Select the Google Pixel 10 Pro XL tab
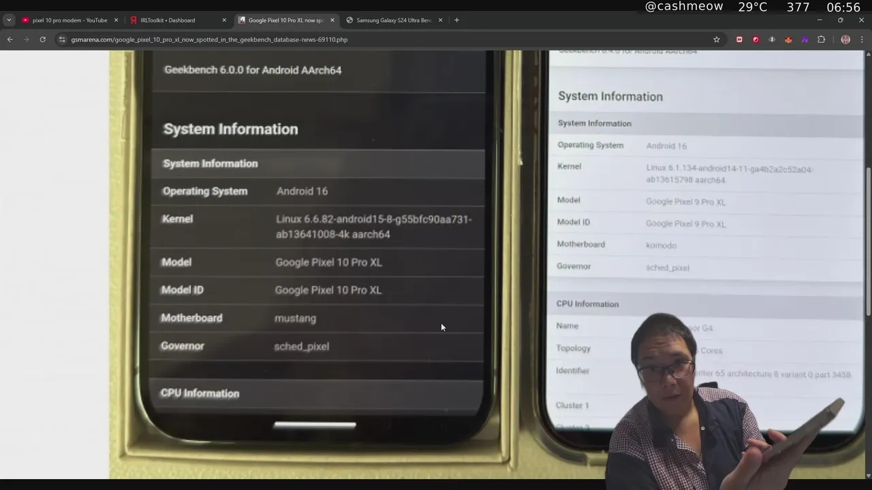 coord(285,20)
